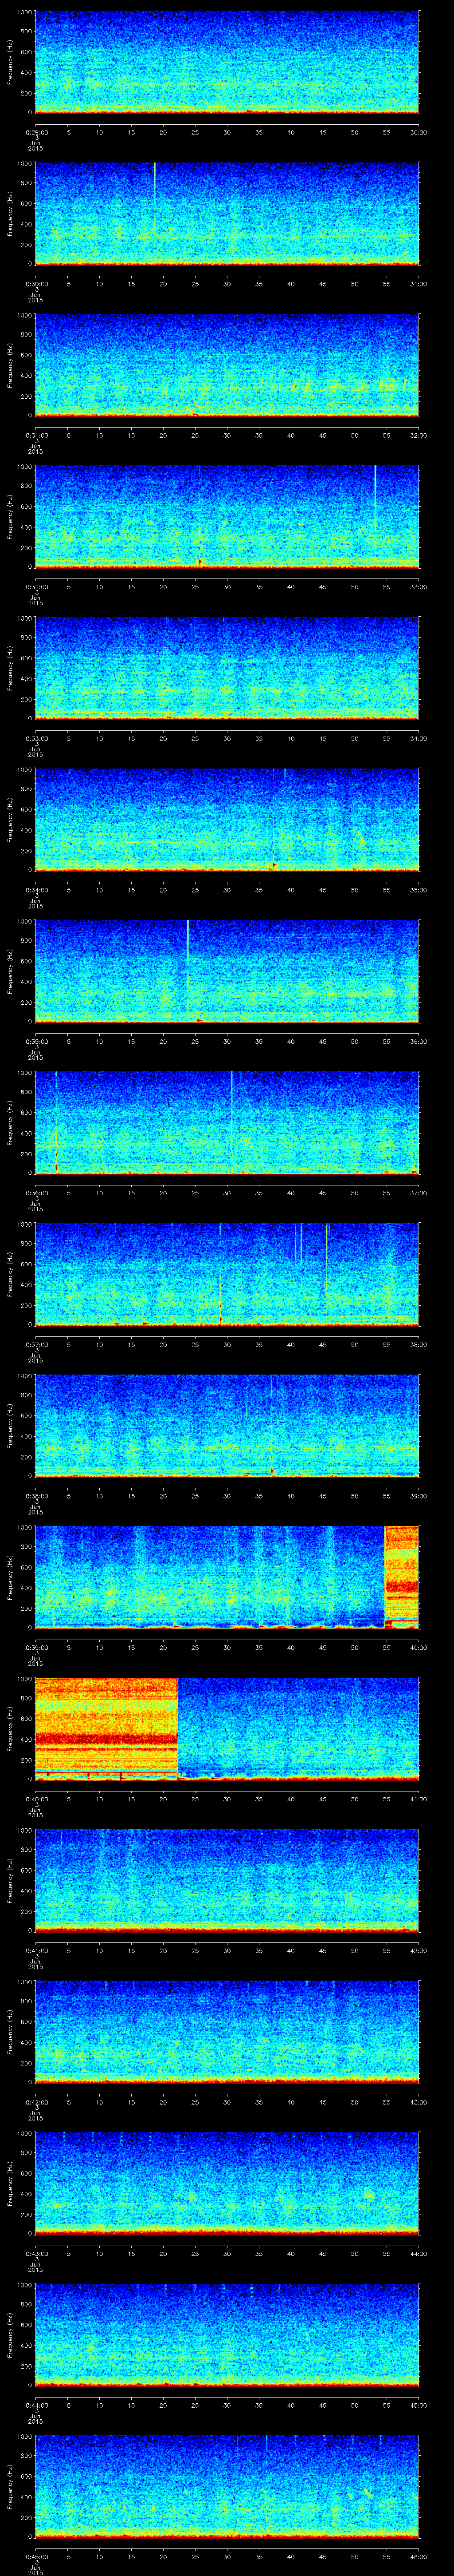The height and width of the screenshot is (2576, 454).
Task: Click the 0:40:00 start time label
Action: [x=36, y=1799]
